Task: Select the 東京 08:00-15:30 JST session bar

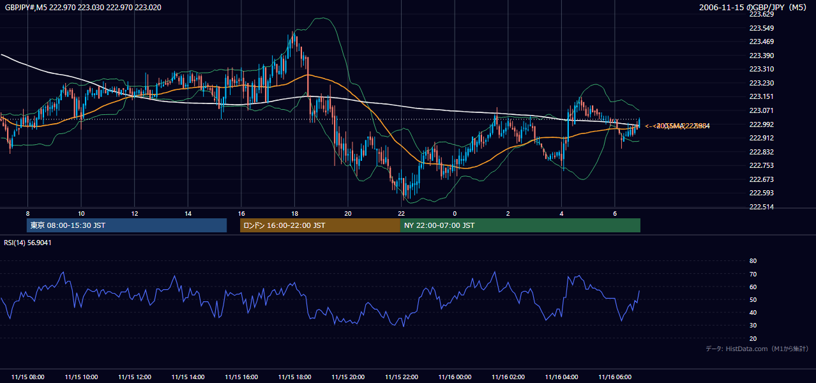Action: click(126, 225)
